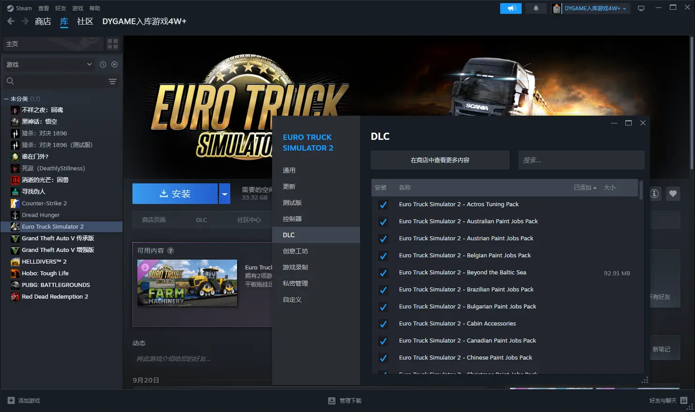
Task: Uncheck Actros Tuning Pack DLC
Action: click(x=383, y=205)
